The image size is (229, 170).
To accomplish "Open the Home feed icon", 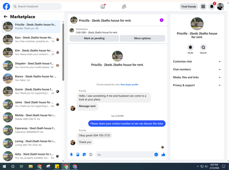I will [103, 6].
